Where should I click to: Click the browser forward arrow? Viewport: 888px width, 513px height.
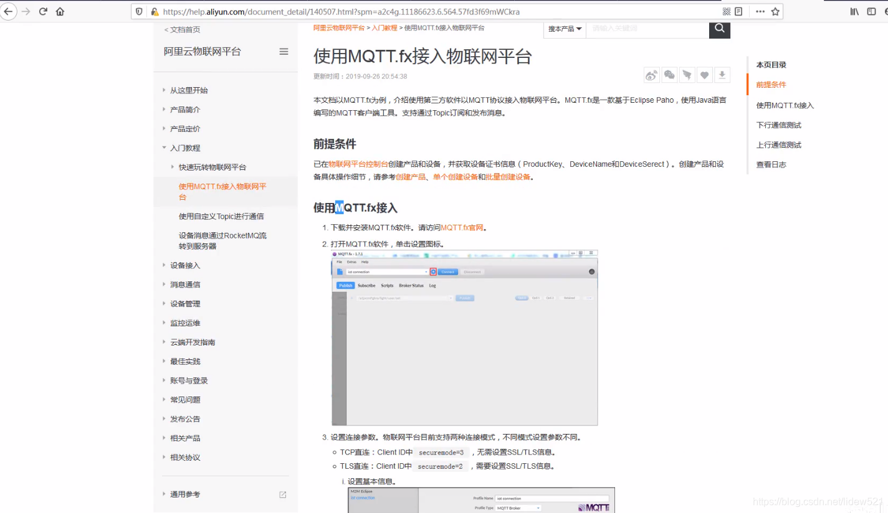[x=26, y=11]
